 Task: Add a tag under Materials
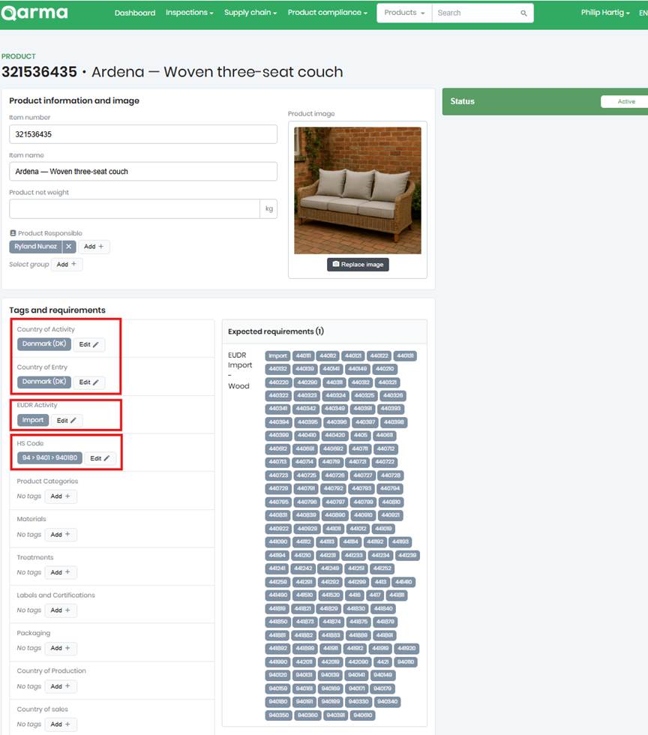[61, 534]
